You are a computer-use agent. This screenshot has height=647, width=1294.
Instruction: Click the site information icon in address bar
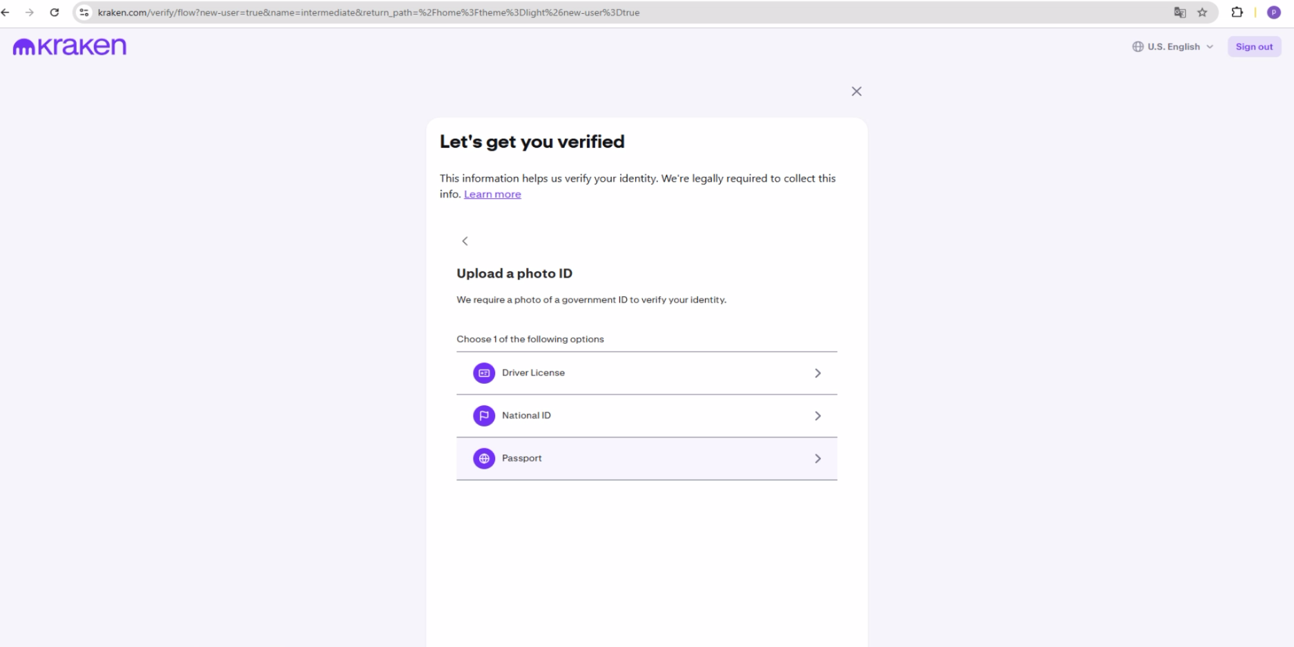pos(84,12)
